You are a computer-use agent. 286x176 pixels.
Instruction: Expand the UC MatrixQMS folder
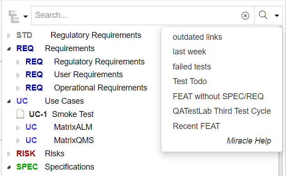pos(18,141)
